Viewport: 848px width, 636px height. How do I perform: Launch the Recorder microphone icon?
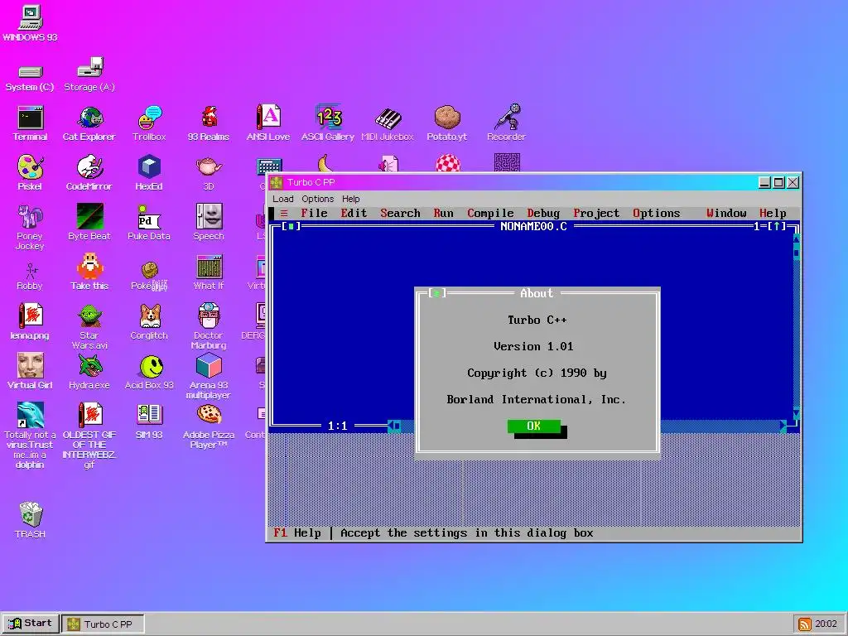pos(506,123)
